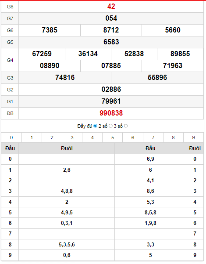This screenshot has width=206, height=264.
Task: Filter results by digit 6
Action: coord(133,137)
